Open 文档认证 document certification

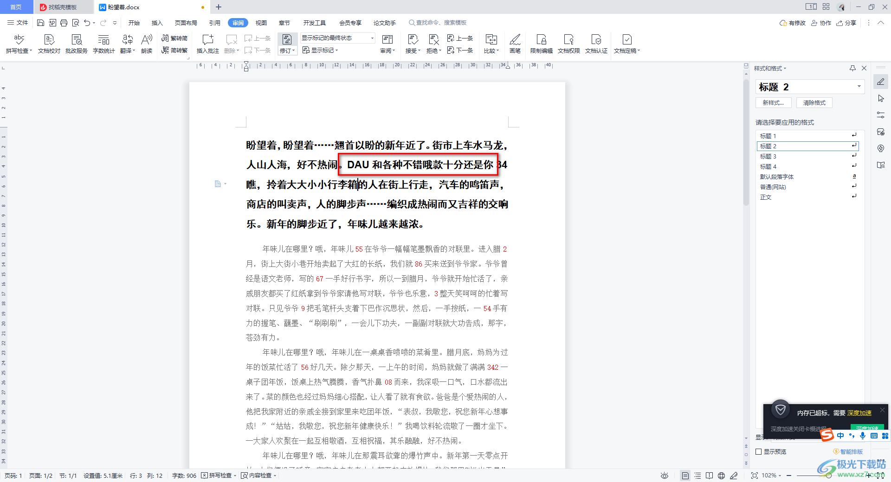coord(596,44)
